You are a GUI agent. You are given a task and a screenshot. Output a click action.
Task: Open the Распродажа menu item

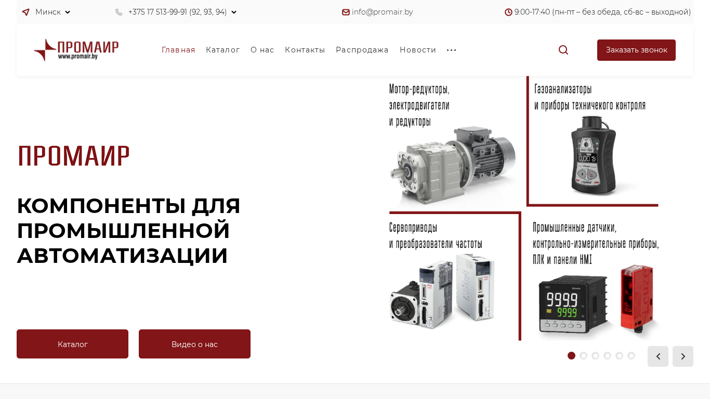(362, 50)
